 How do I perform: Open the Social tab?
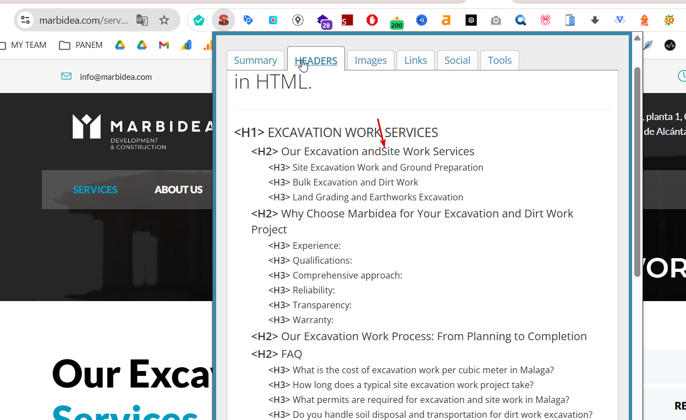pyautogui.click(x=457, y=60)
